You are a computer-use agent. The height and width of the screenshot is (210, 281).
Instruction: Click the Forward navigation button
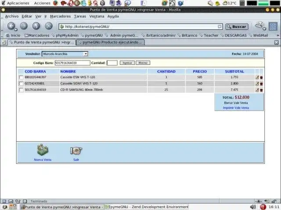pyautogui.click(x=24, y=26)
